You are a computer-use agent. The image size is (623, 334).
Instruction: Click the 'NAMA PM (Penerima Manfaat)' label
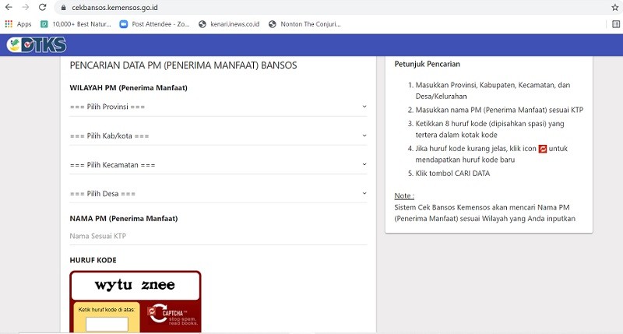click(x=124, y=219)
